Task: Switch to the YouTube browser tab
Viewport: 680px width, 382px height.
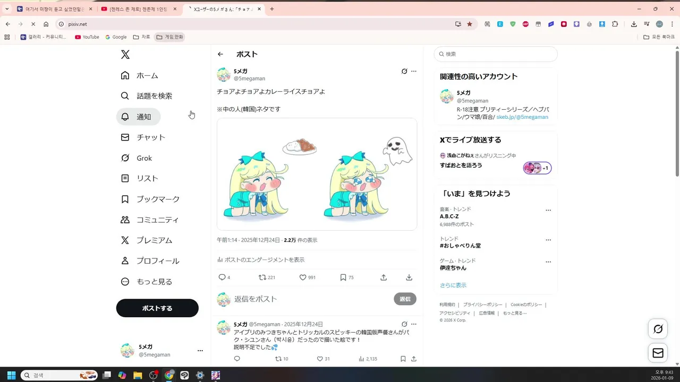Action: (139, 9)
